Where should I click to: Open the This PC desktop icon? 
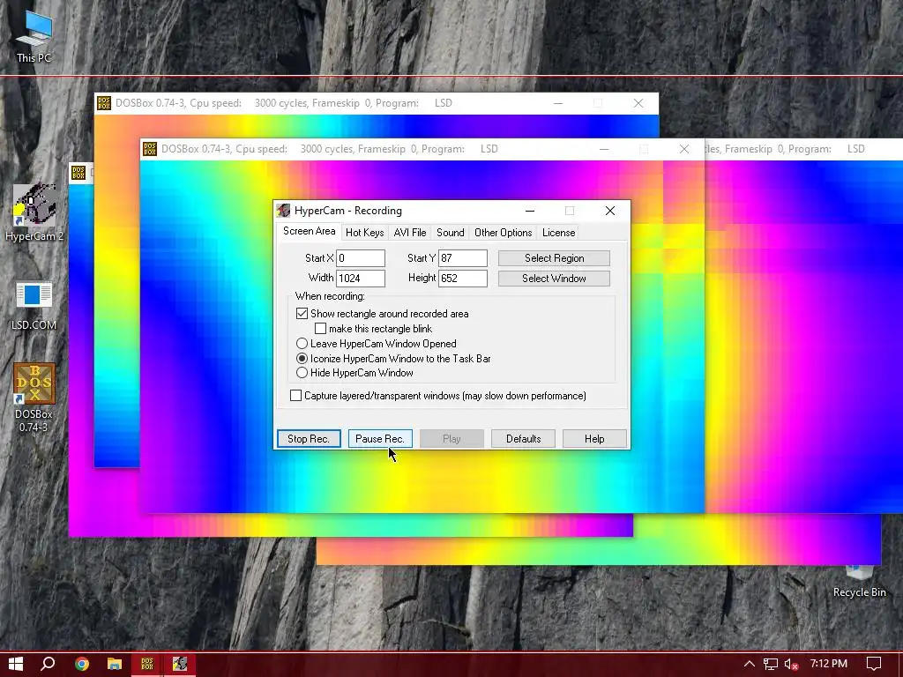click(x=34, y=35)
